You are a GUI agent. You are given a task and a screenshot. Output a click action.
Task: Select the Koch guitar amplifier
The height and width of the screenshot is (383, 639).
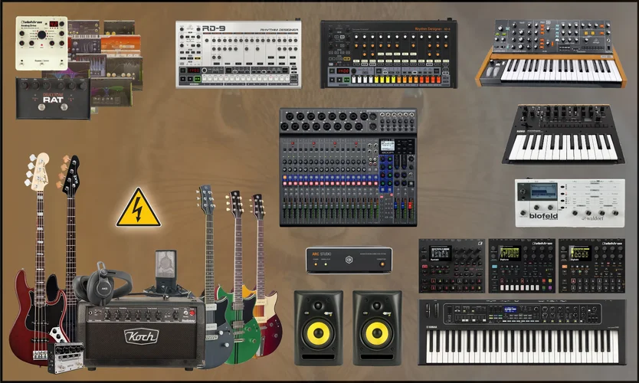click(141, 334)
